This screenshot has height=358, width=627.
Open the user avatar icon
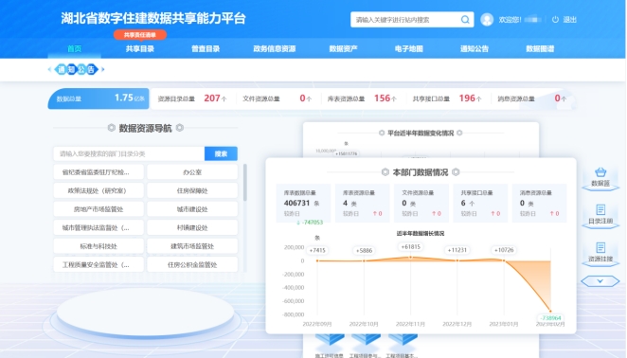point(487,19)
